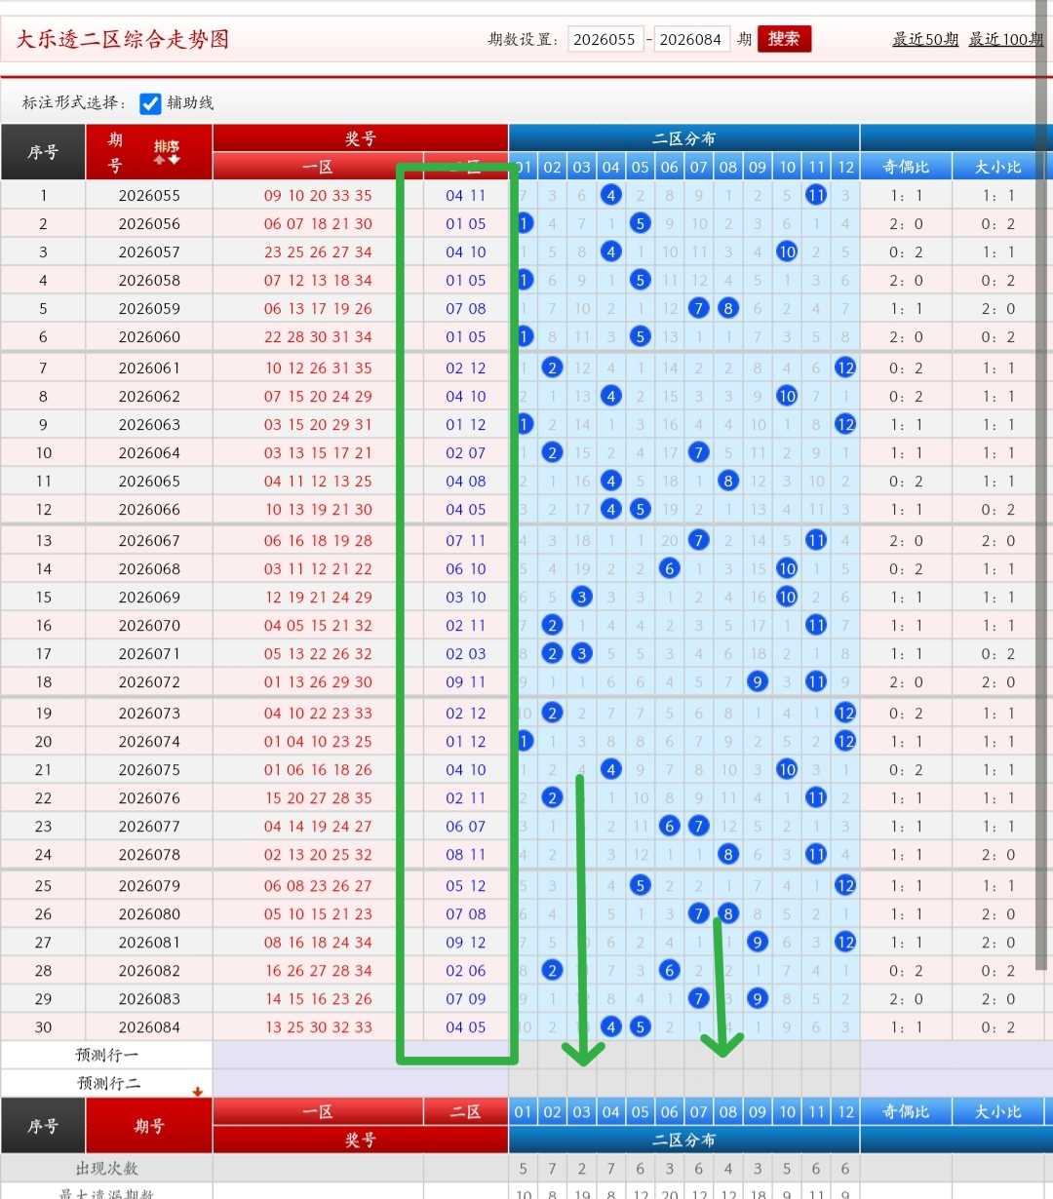Select 预测行一 cell under column 05
Viewport: 1053px width, 1199px height.
641,1055
